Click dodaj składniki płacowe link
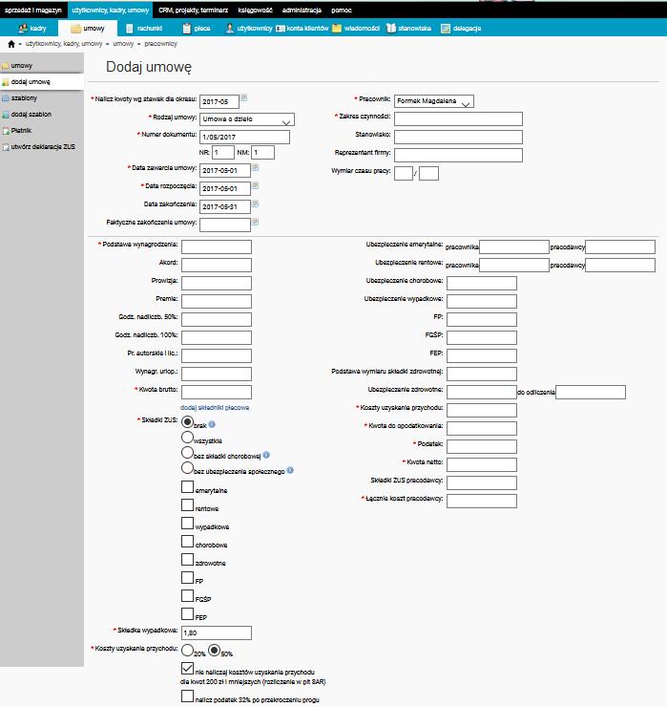Image resolution: width=667 pixels, height=707 pixels. pyautogui.click(x=215, y=407)
